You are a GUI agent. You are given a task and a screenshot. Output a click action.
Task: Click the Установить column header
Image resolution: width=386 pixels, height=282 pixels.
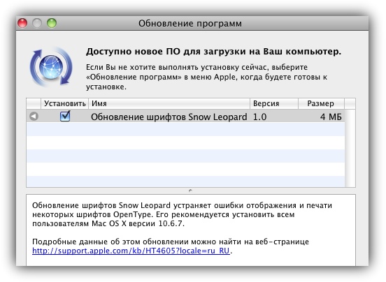click(65, 103)
